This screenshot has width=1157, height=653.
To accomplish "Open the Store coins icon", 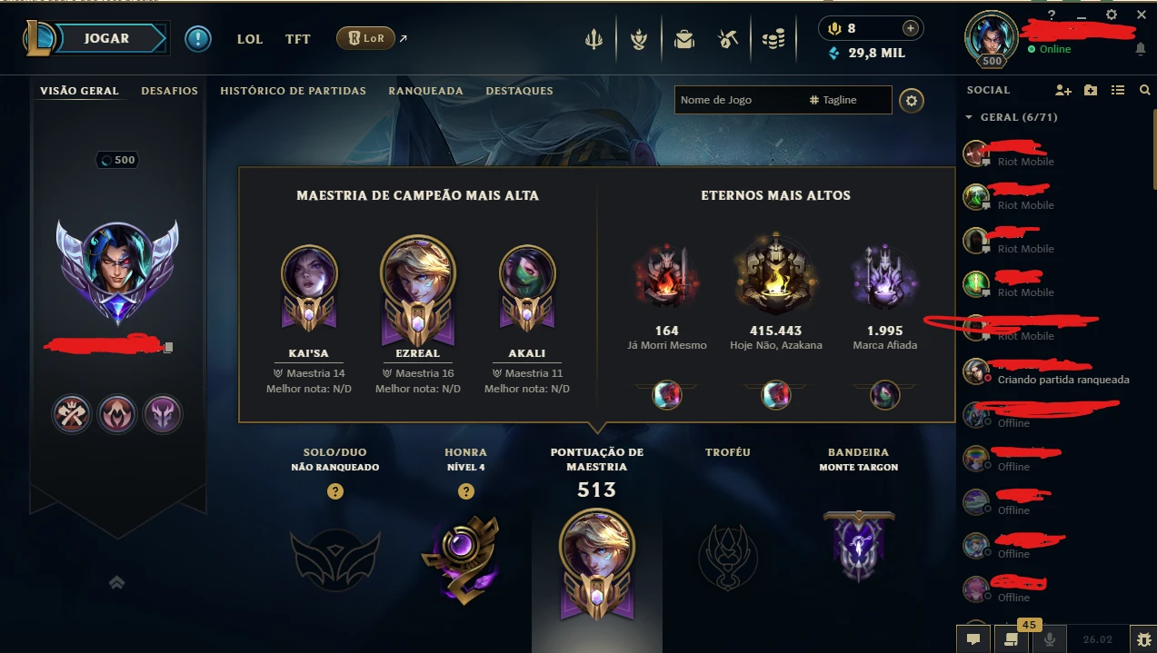I will tap(773, 39).
